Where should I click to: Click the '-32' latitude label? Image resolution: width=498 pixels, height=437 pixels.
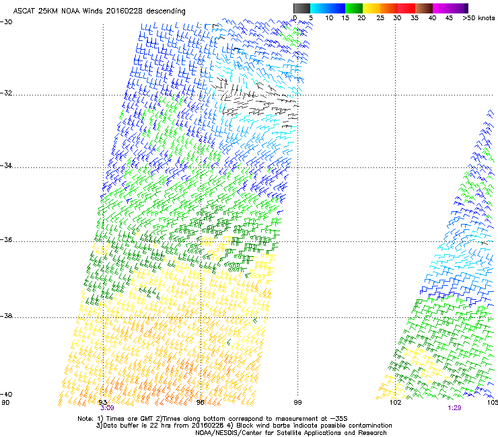(6, 93)
